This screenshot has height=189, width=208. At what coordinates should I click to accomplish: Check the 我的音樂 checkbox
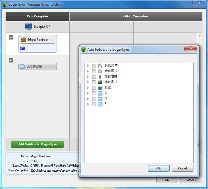(94, 76)
